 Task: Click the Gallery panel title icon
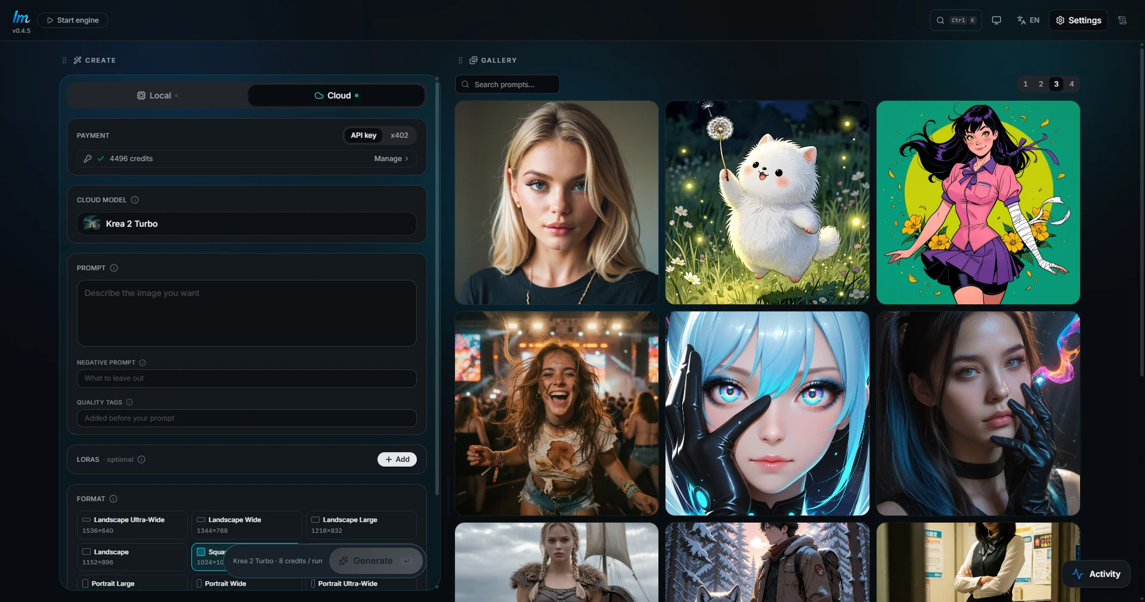click(474, 60)
